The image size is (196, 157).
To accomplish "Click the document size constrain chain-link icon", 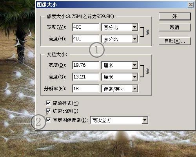I will [x=147, y=71].
